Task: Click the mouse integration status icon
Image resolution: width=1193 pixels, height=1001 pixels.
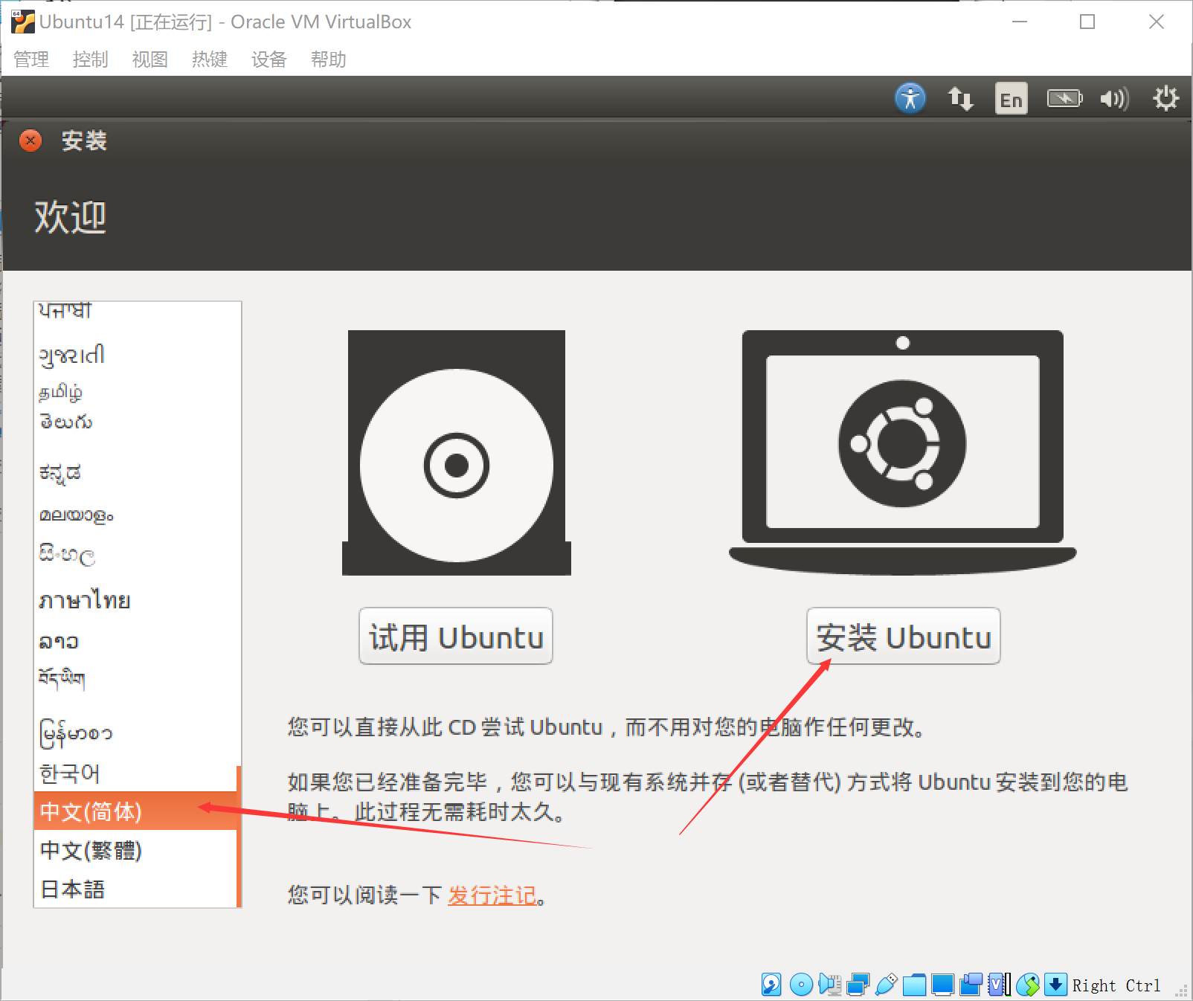Action: click(x=1028, y=985)
